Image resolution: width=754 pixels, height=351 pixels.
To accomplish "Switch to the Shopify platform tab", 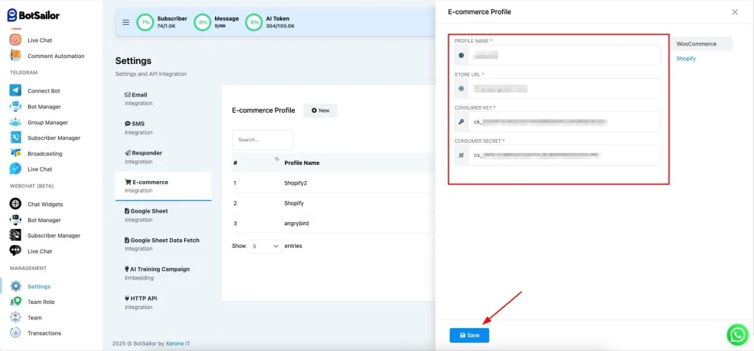I will click(x=686, y=58).
